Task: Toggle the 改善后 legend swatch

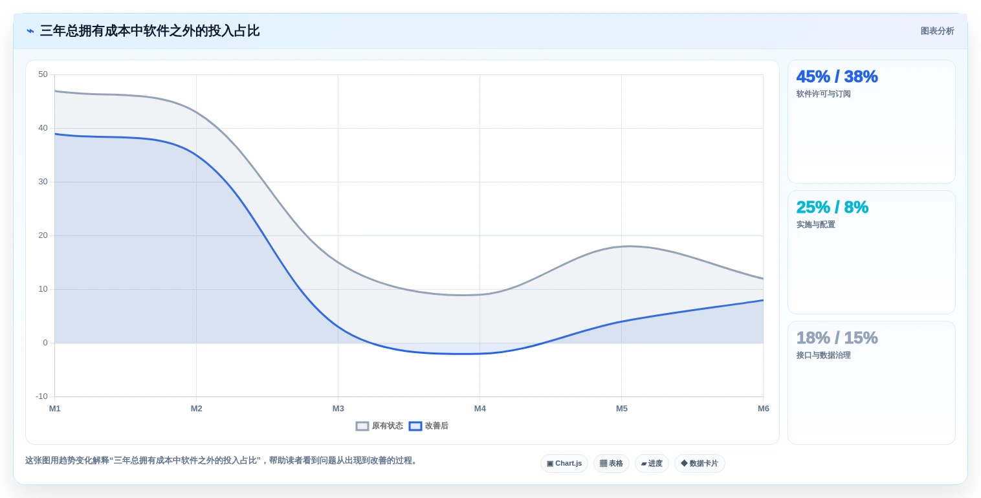Action: click(415, 426)
